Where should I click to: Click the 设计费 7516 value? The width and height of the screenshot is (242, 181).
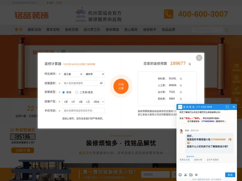click(172, 92)
